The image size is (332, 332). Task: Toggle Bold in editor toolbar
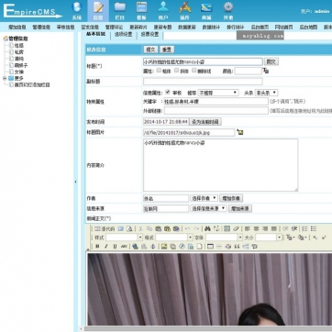pos(97,247)
